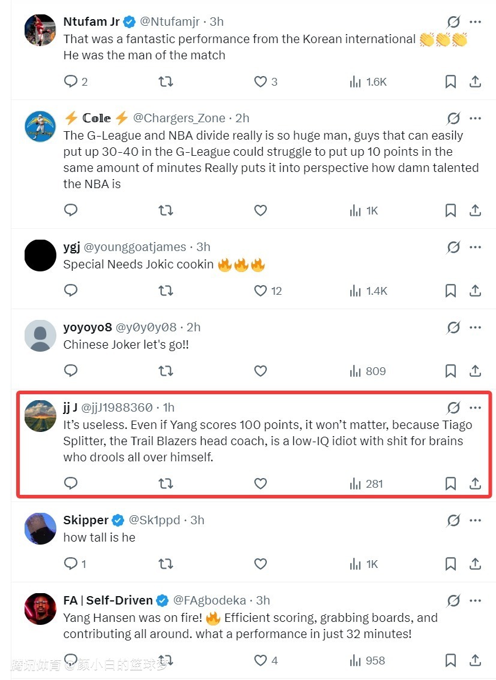Open Grok icon on Ntufam Jr's tweet
The image size is (496, 680).
click(x=453, y=22)
